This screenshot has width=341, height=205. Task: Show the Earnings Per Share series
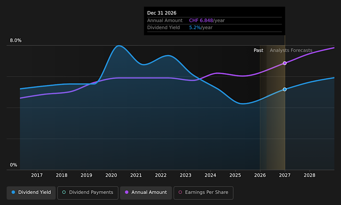pyautogui.click(x=203, y=192)
